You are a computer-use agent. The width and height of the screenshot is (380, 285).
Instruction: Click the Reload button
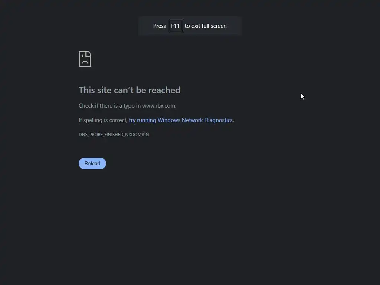point(92,163)
